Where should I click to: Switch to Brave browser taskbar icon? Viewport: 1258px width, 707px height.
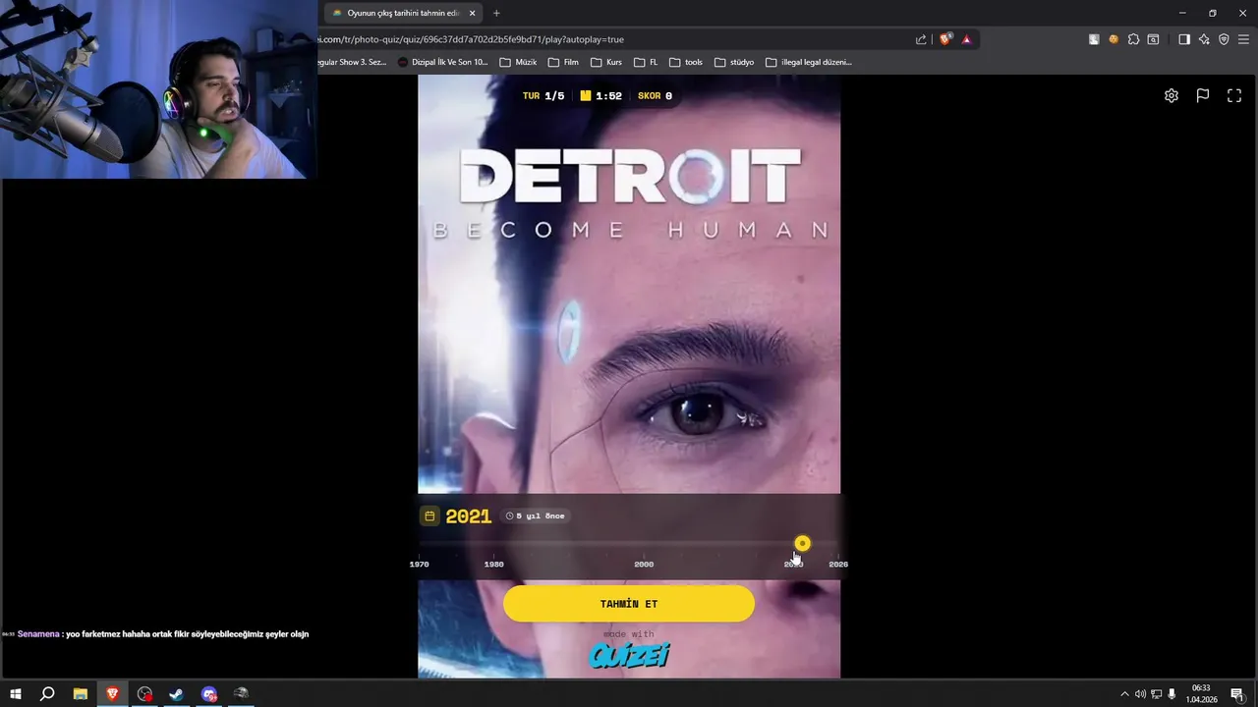pyautogui.click(x=112, y=694)
